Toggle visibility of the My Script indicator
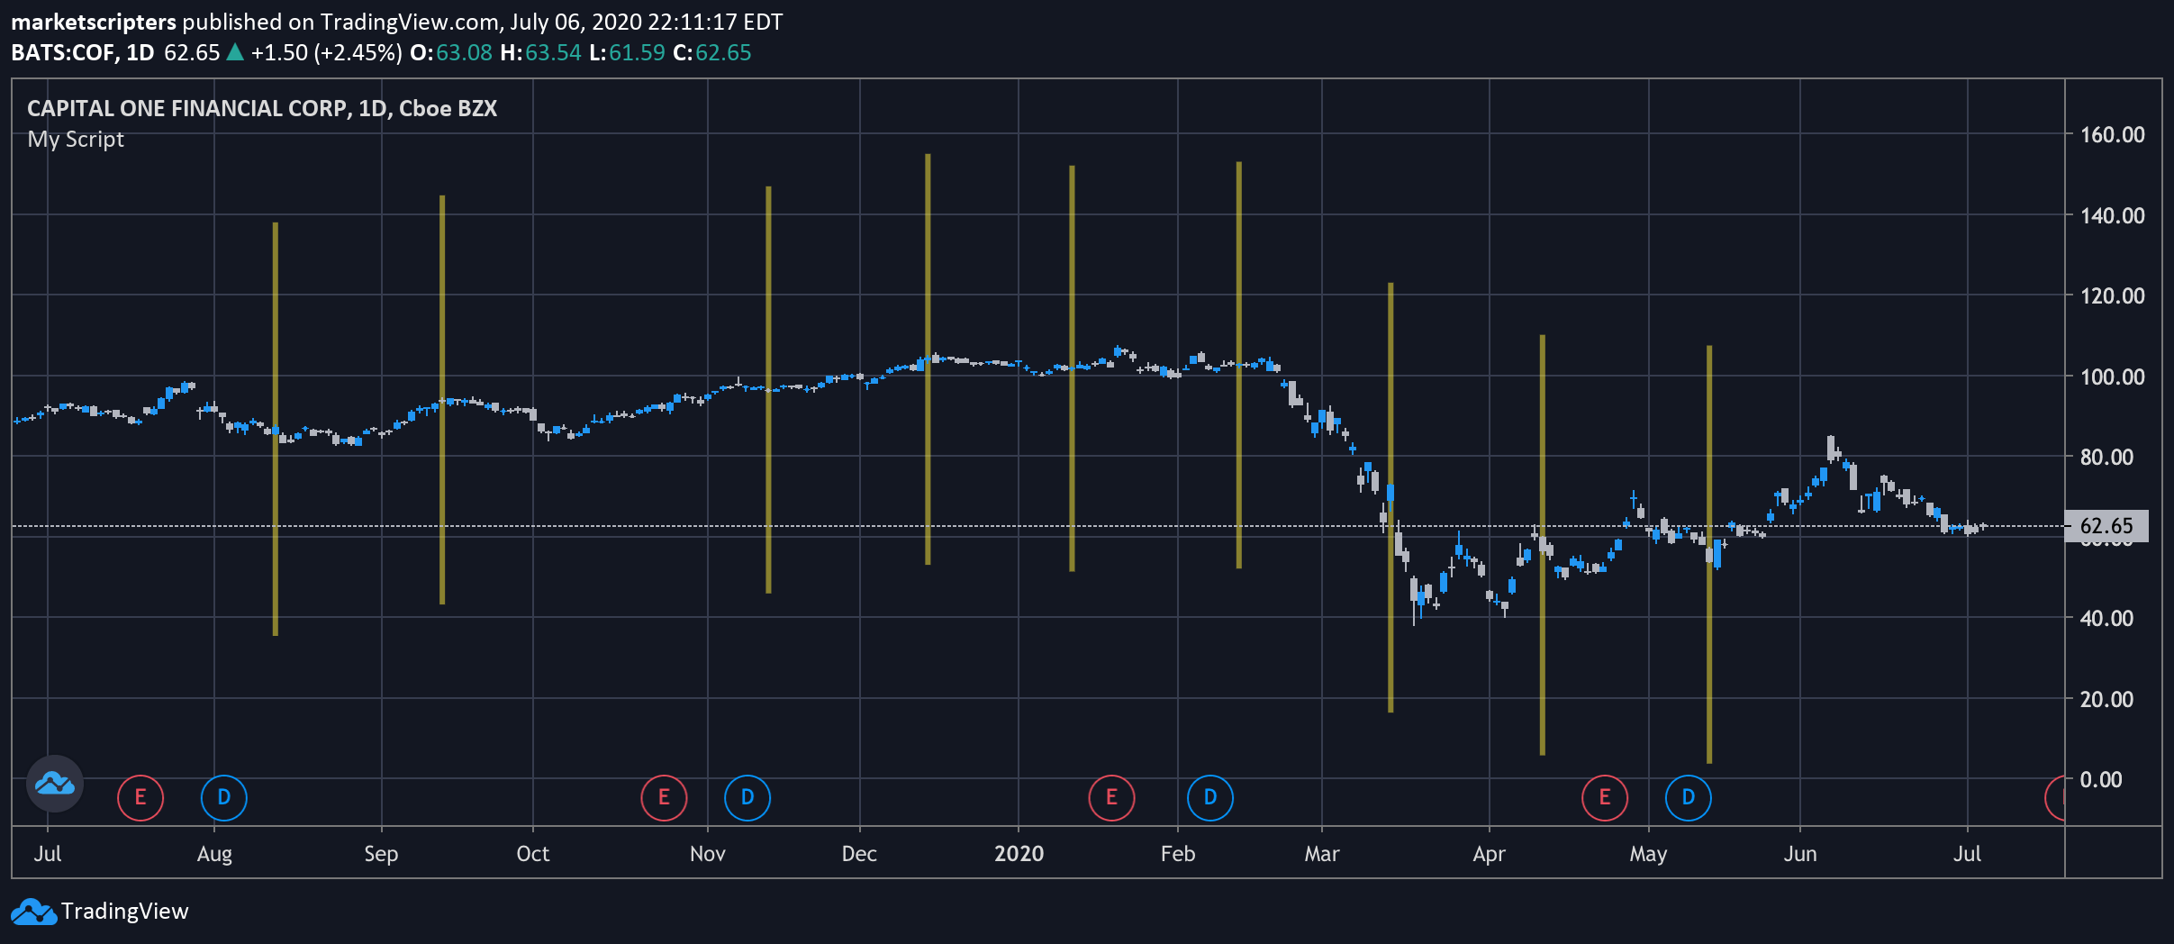Viewport: 2174px width, 944px height. (x=76, y=139)
